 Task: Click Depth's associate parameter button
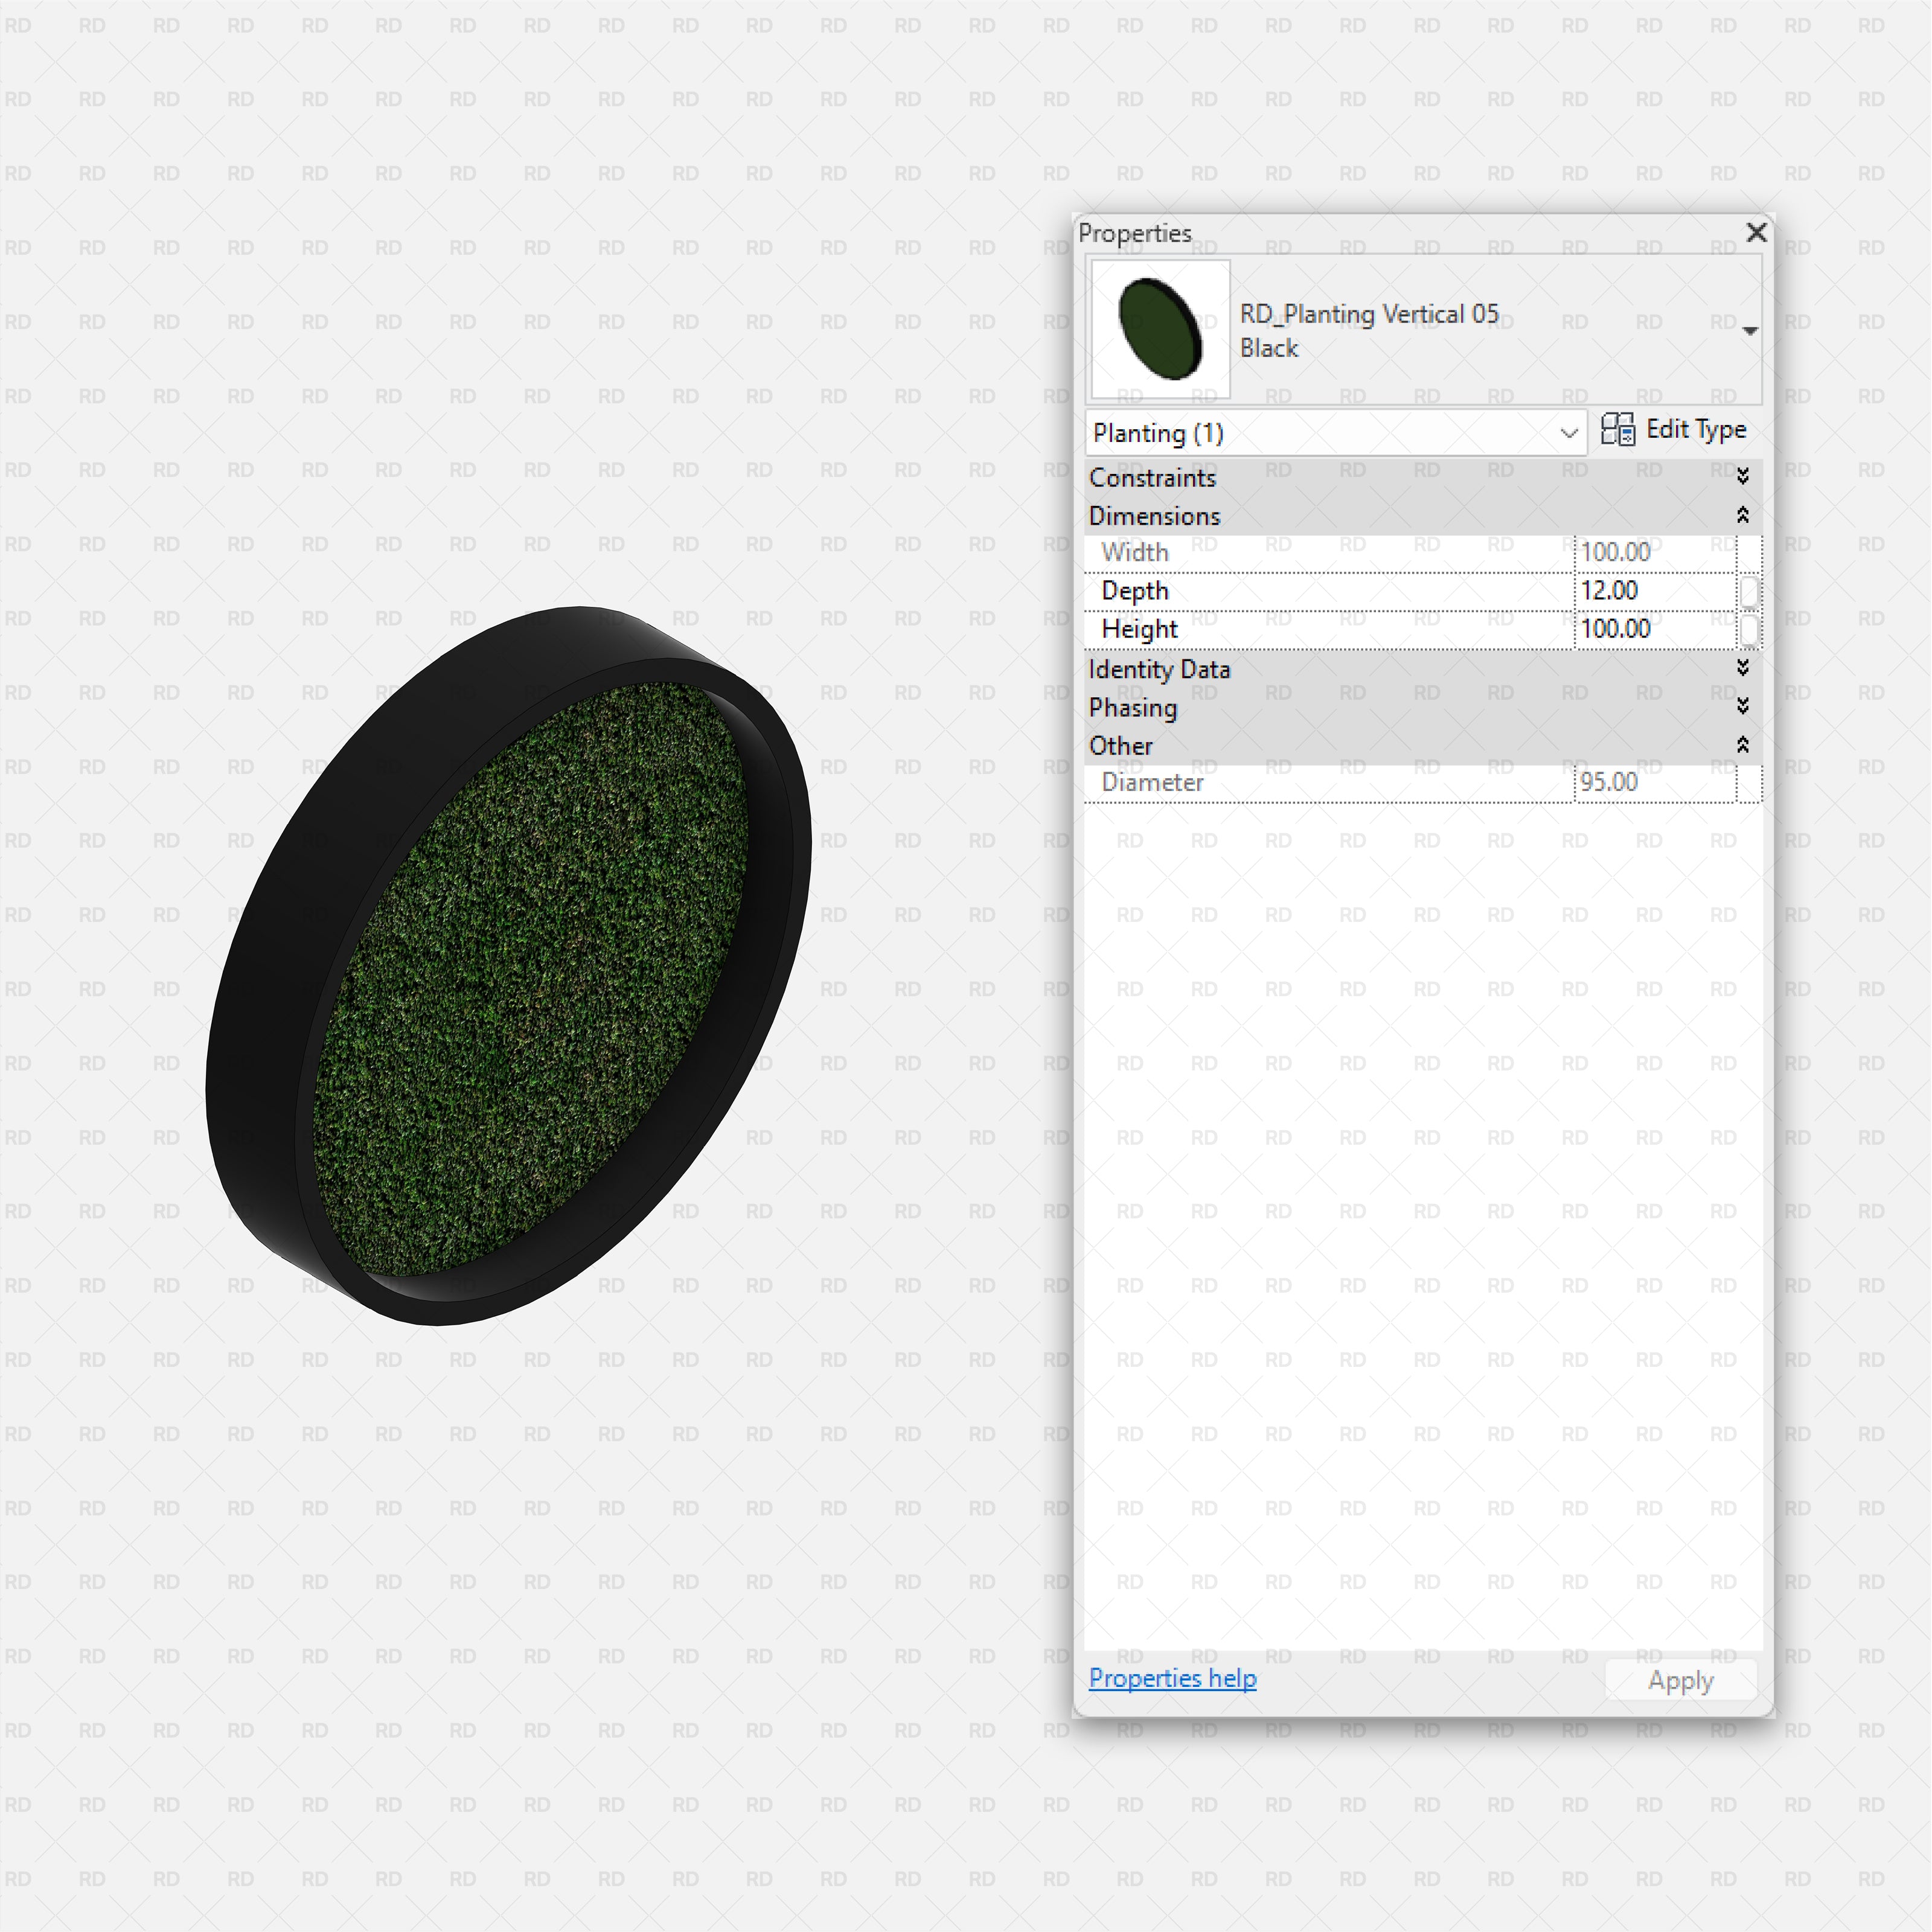pos(1748,591)
